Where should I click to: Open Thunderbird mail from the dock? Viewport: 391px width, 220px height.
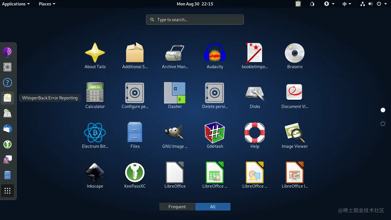(x=7, y=129)
